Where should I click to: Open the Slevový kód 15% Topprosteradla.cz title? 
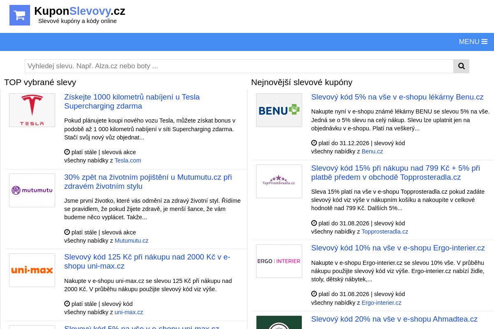396,173
